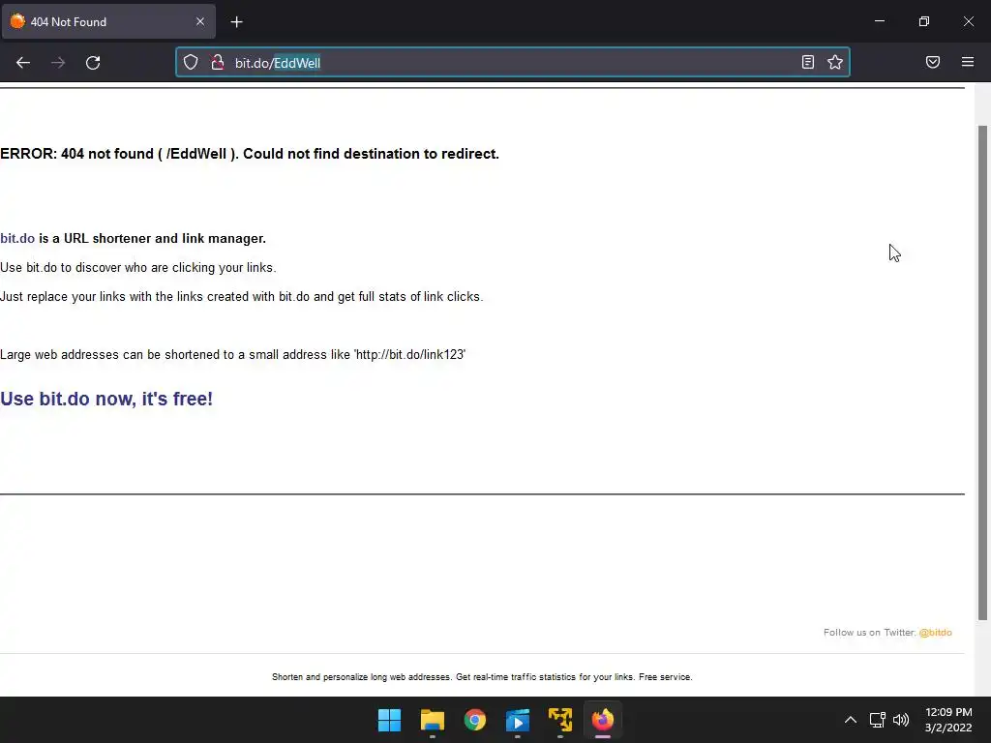Viewport: 991px width, 743px height.
Task: Open the @bitdo Twitter link
Action: pyautogui.click(x=936, y=633)
